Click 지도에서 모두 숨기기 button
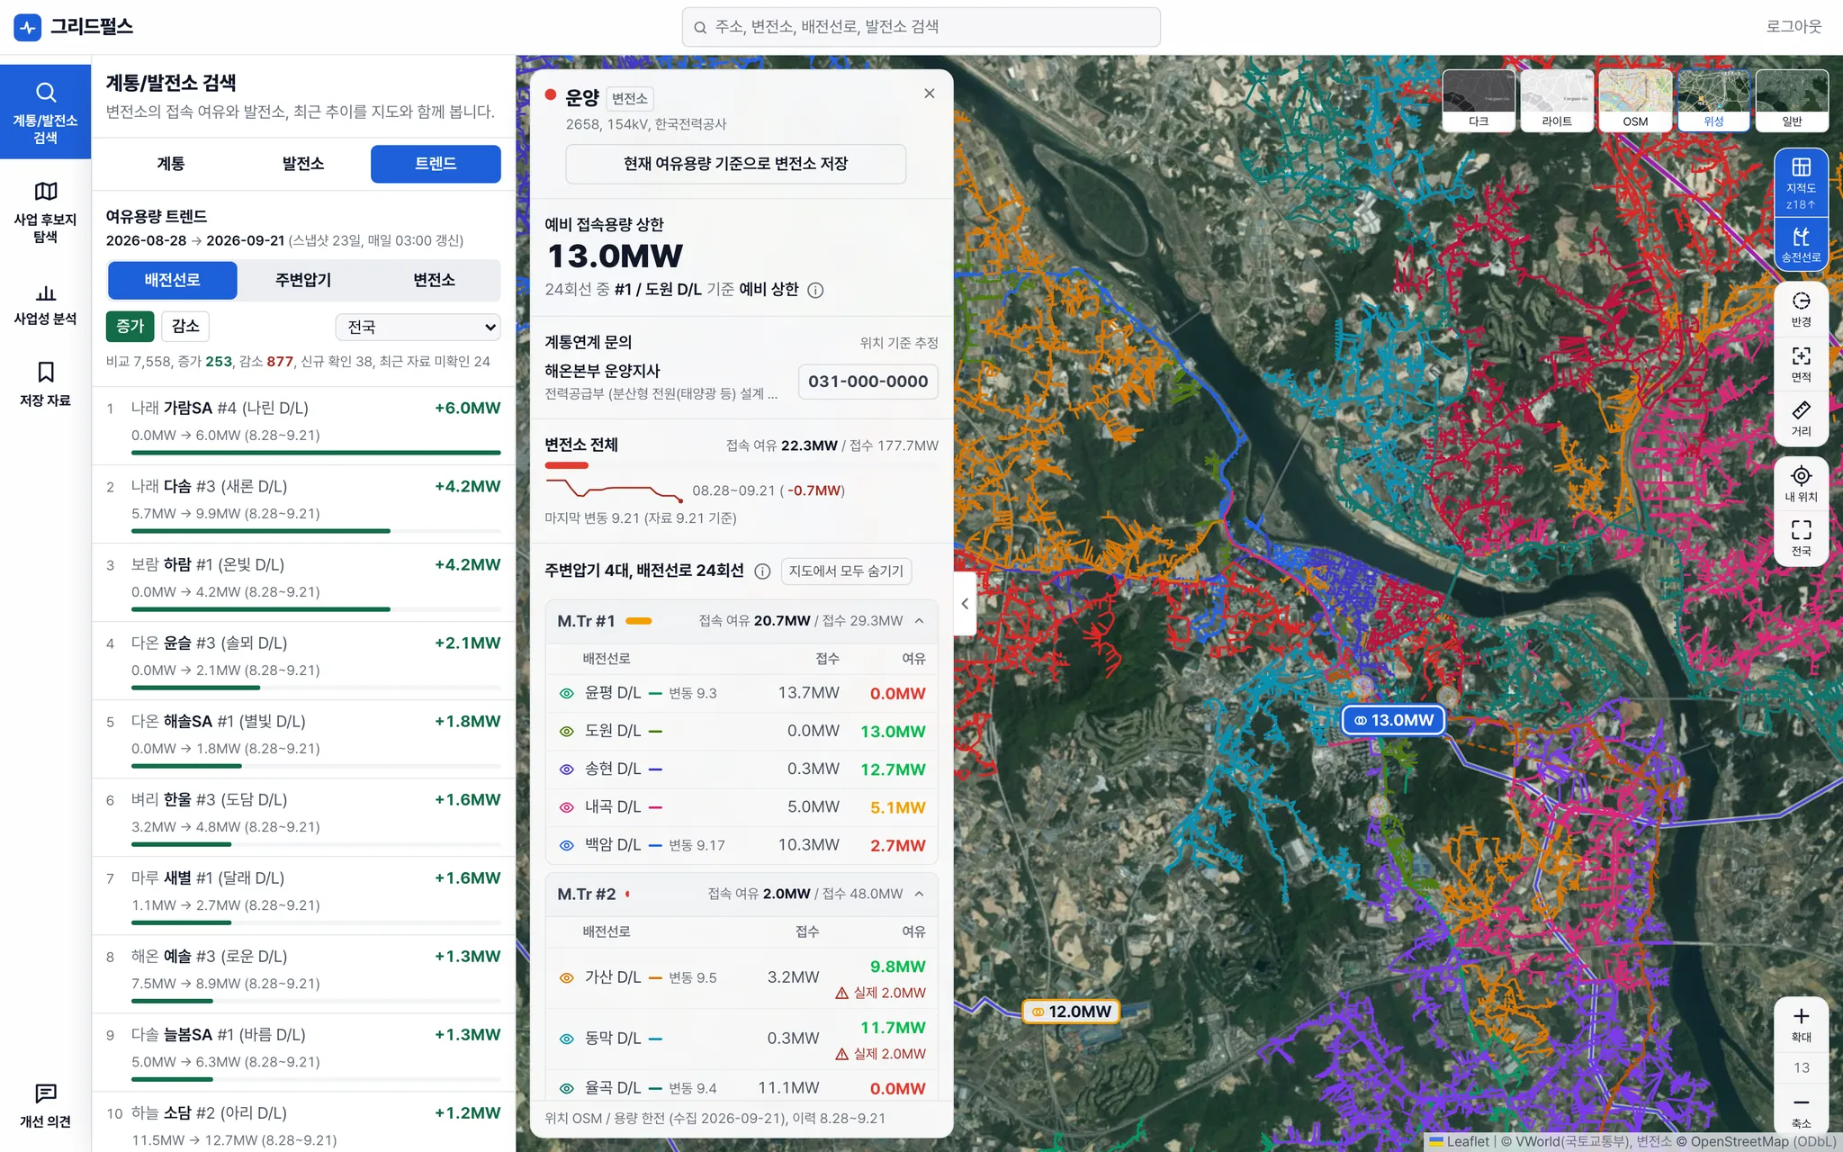Screen dimensions: 1843x1152 tap(846, 571)
